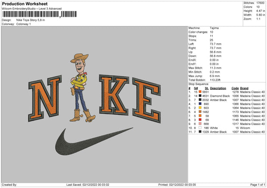Image resolution: width=267 pixels, height=188 pixels.
Task: Click the tan swatch with 1482 stitches
Action: point(200,112)
